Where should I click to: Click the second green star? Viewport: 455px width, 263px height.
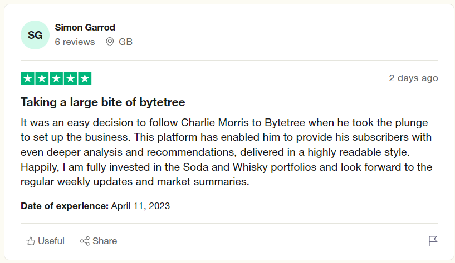[x=42, y=78]
